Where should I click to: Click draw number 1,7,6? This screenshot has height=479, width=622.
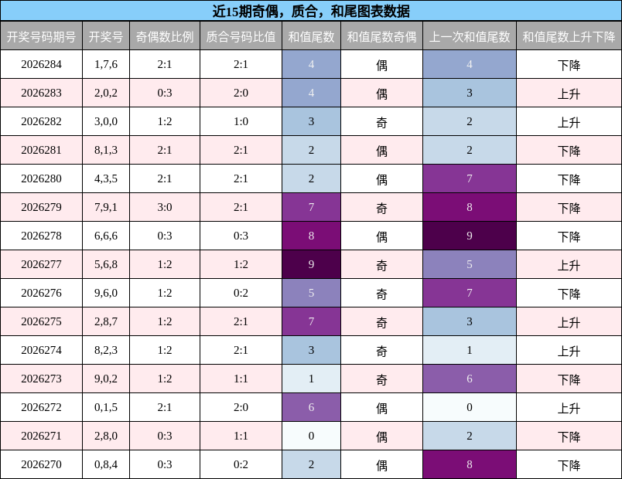pos(106,64)
